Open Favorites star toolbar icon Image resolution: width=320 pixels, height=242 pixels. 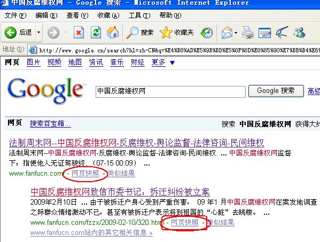[166, 33]
